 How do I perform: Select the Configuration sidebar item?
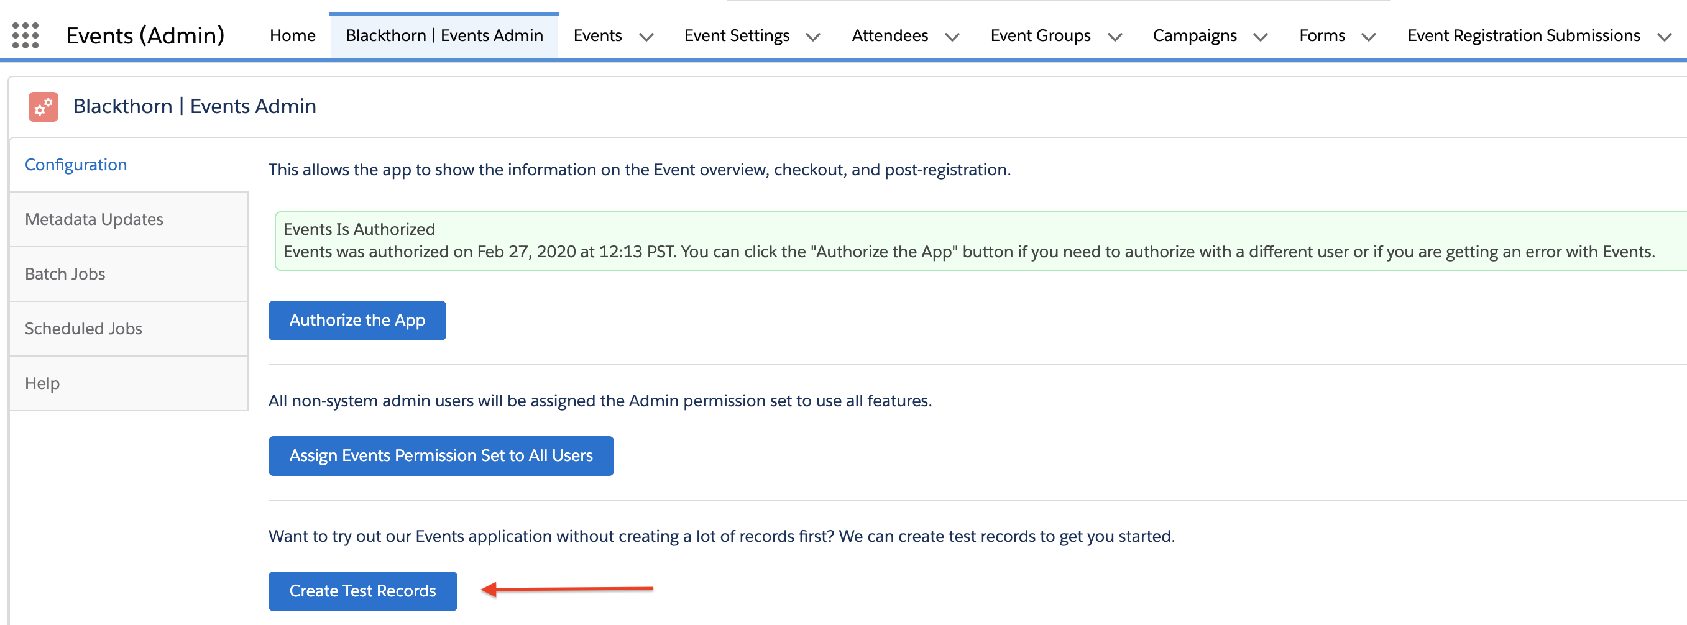(x=76, y=165)
